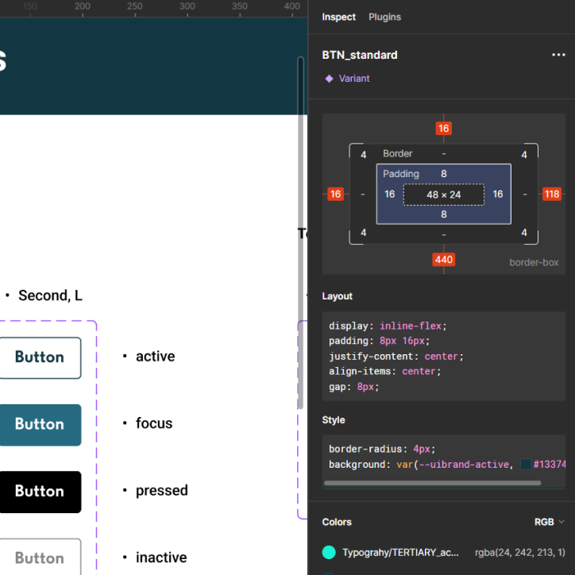The height and width of the screenshot is (575, 575).
Task: Switch to the Inspect tab
Action: pyautogui.click(x=338, y=17)
